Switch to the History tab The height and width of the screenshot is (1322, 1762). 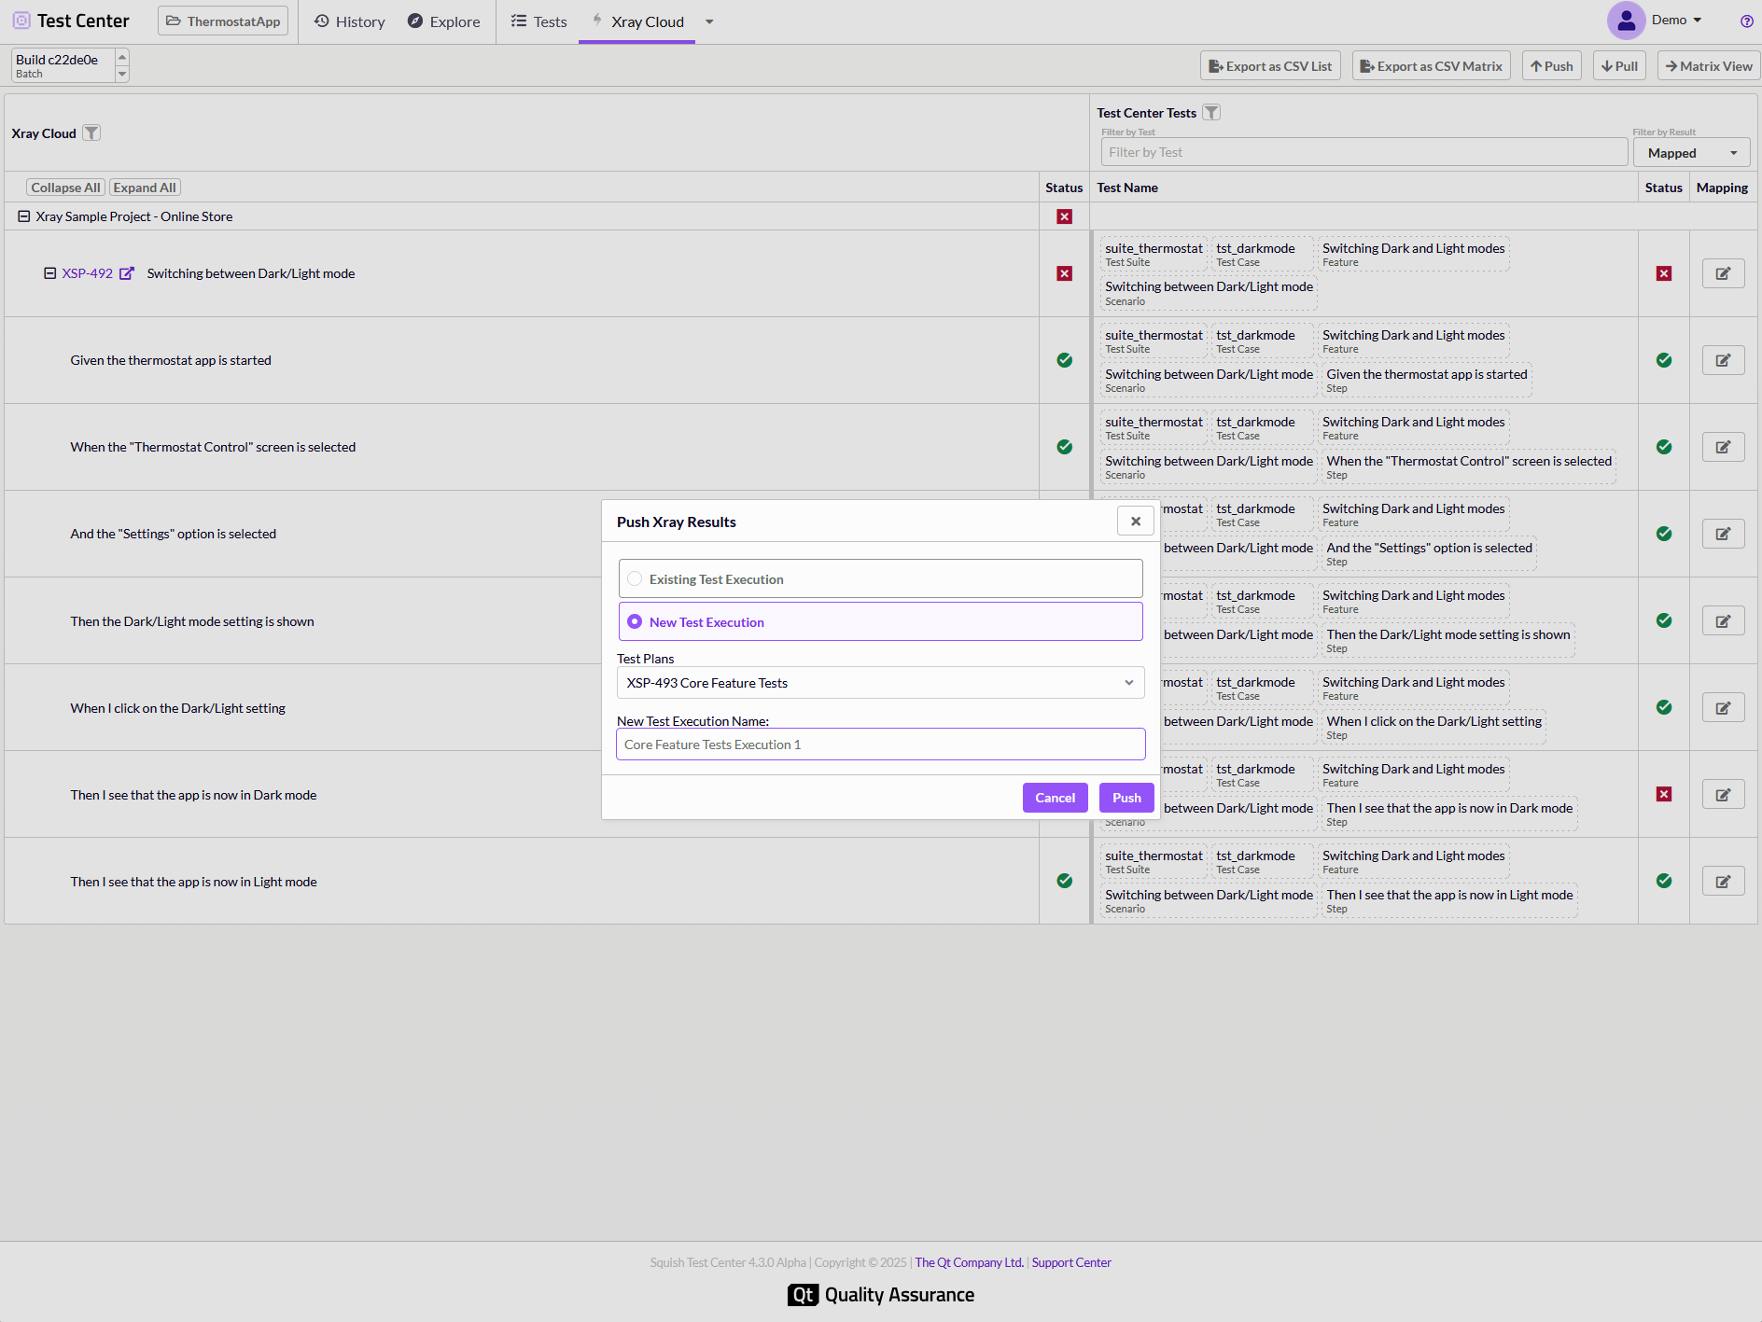click(349, 21)
